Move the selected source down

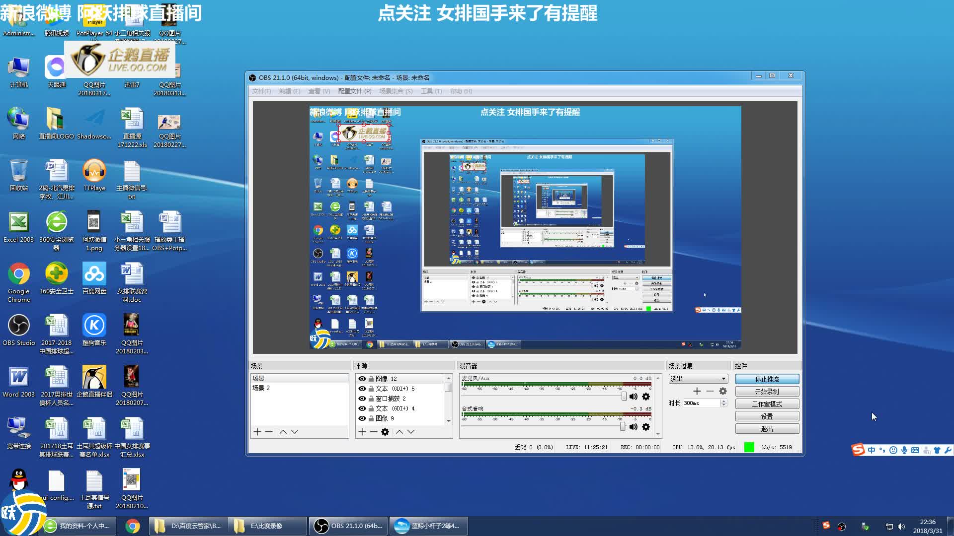pos(411,432)
